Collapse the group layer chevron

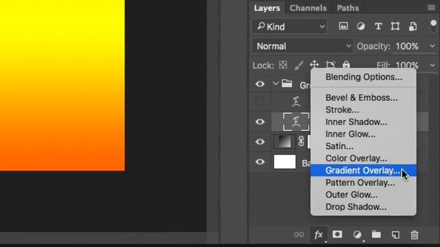coord(276,84)
